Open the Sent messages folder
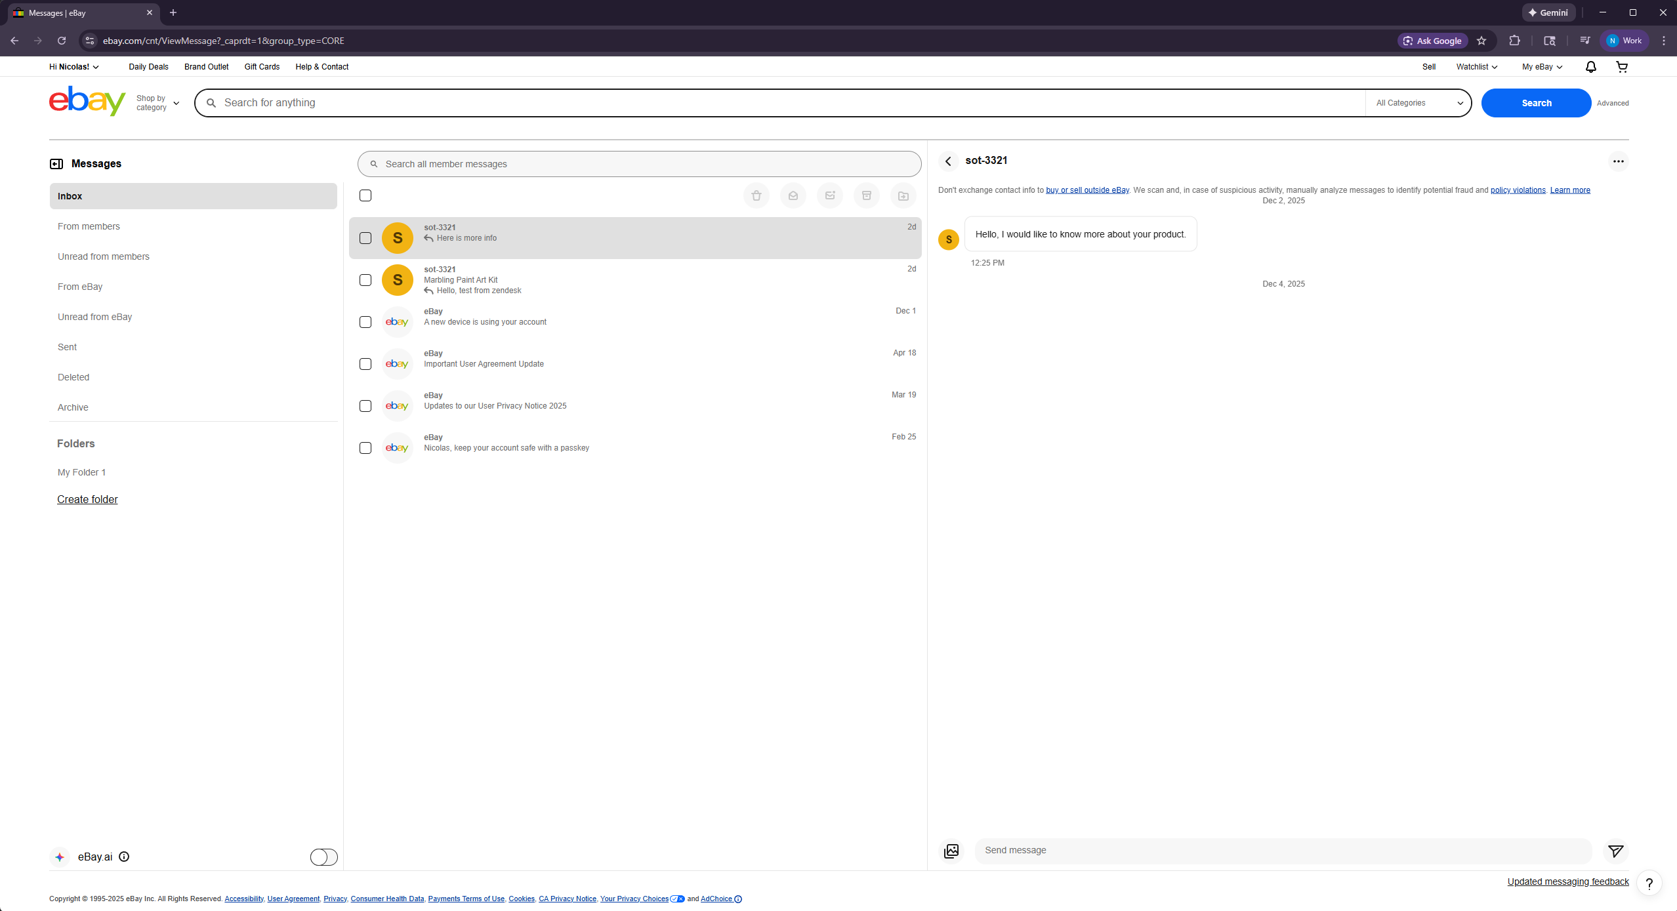 click(x=67, y=347)
